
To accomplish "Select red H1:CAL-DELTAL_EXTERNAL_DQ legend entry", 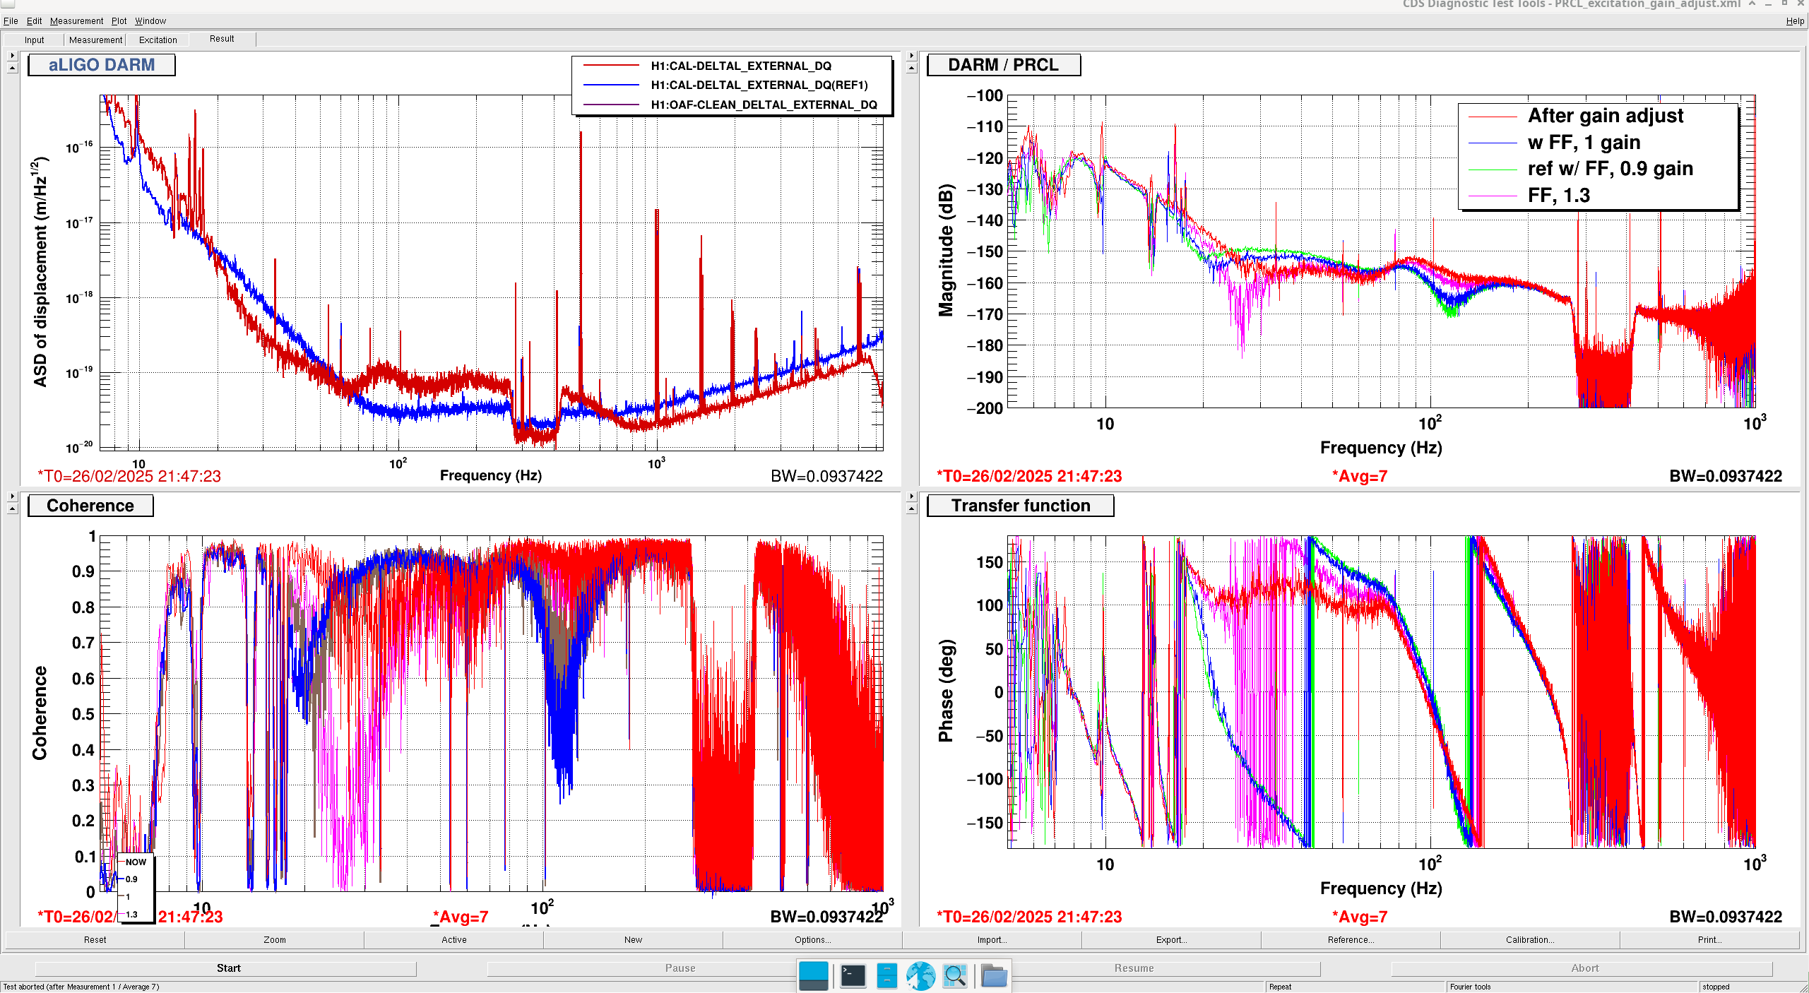I will click(741, 66).
